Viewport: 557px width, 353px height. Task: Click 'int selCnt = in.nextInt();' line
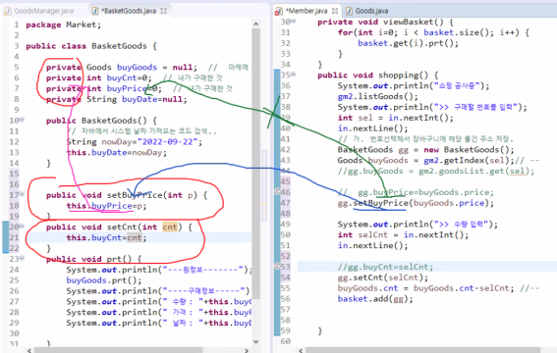pyautogui.click(x=403, y=235)
